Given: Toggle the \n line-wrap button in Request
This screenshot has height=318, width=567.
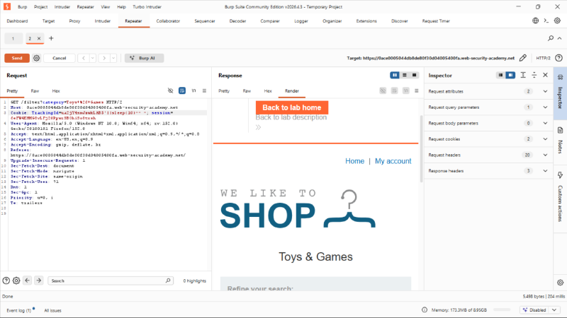Looking at the screenshot, I should point(193,91).
